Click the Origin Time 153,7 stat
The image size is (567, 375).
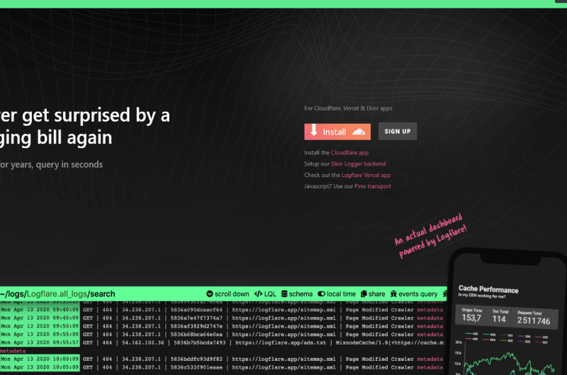pos(472,316)
